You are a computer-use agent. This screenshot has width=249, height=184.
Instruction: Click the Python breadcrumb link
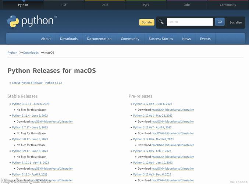13,53
